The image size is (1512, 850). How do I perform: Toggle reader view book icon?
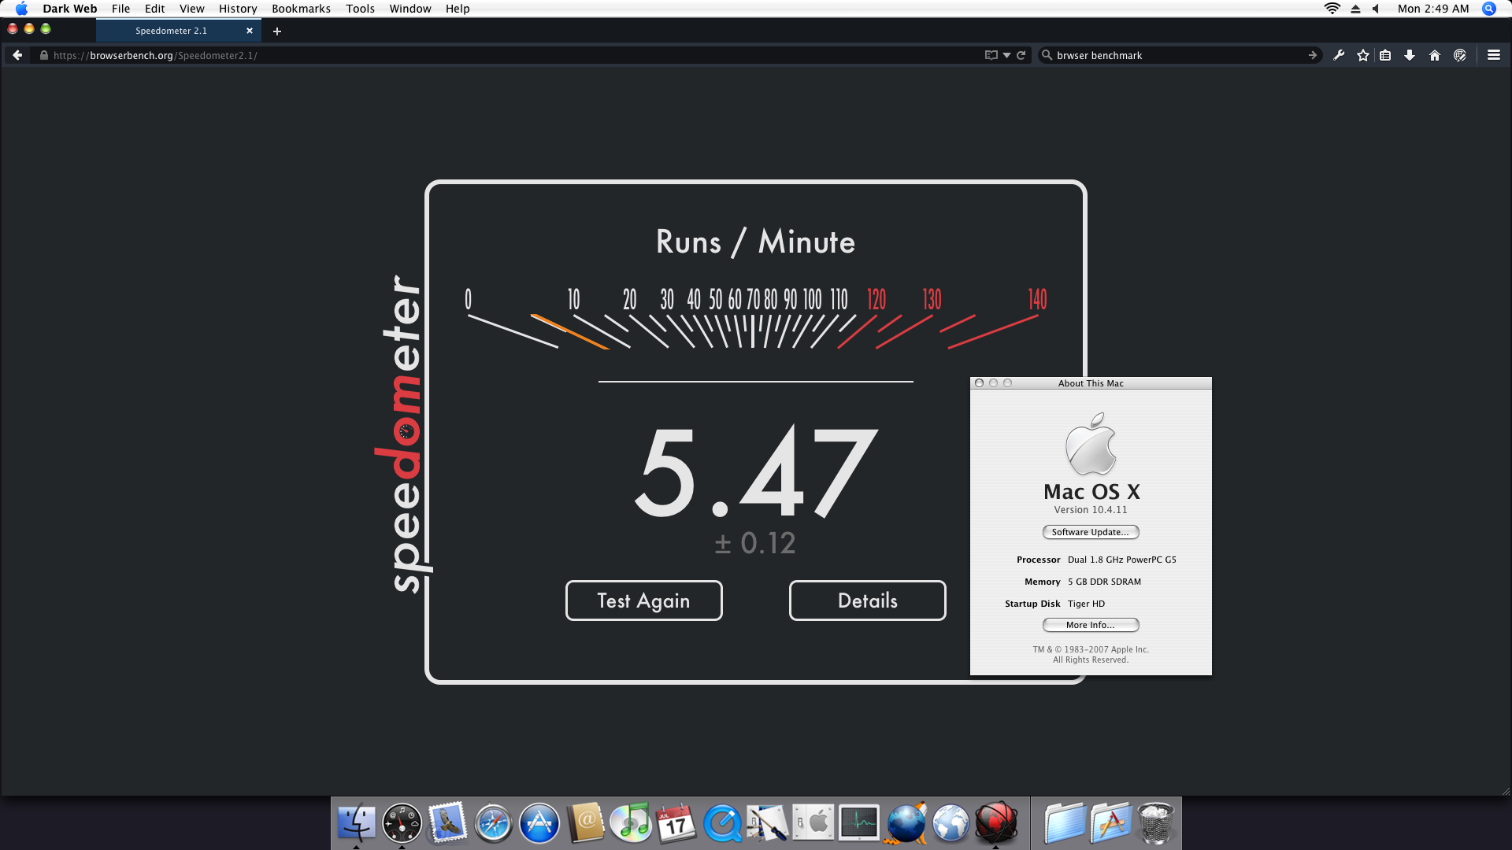pos(991,55)
